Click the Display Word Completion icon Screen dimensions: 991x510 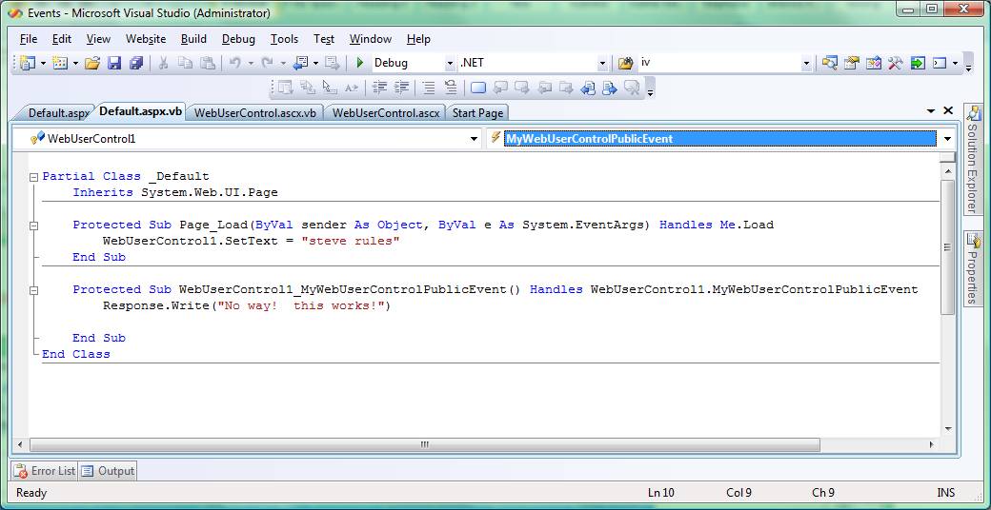(352, 88)
